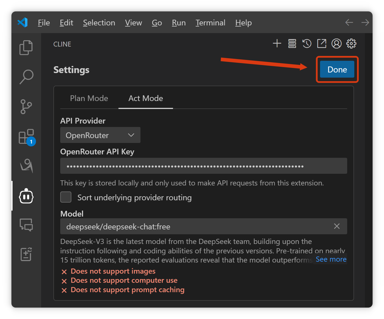Expand the API Provider OpenRouter dropdown
Image resolution: width=384 pixels, height=319 pixels.
click(x=100, y=135)
